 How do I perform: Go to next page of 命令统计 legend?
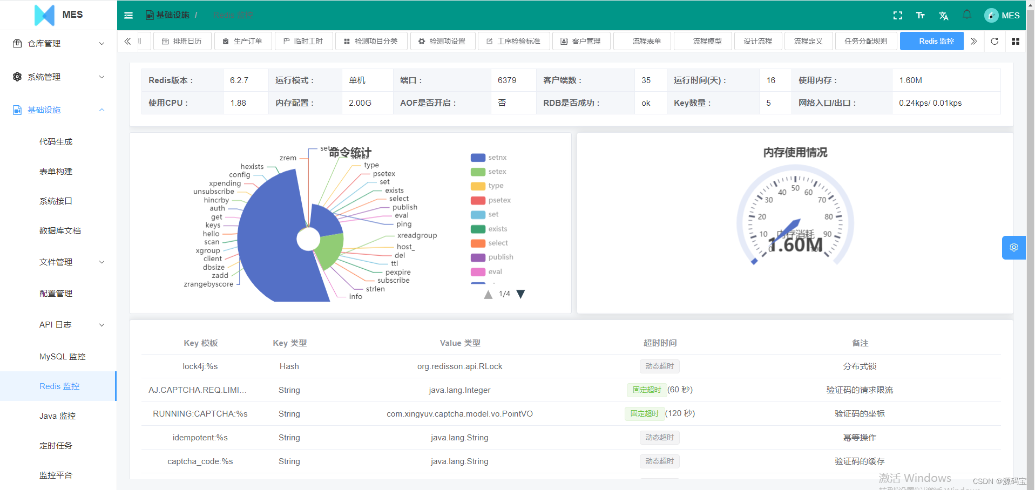520,294
